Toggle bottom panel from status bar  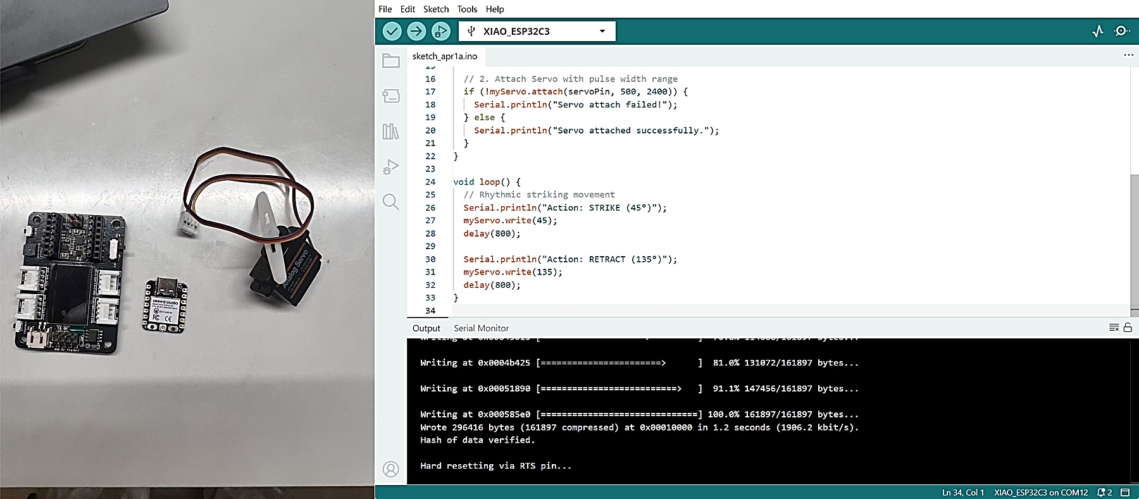[x=1125, y=492]
